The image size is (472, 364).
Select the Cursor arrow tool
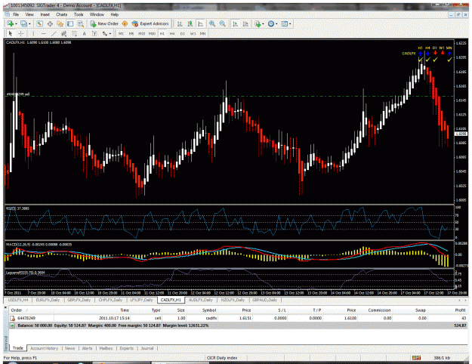tap(11, 34)
